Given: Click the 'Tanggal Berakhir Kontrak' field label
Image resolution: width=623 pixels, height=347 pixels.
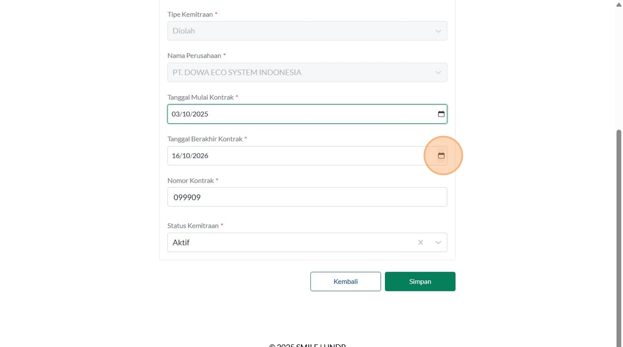Looking at the screenshot, I should click(x=205, y=139).
